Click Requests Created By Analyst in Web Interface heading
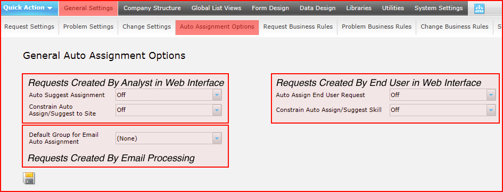The height and width of the screenshot is (192, 503). coord(126,83)
